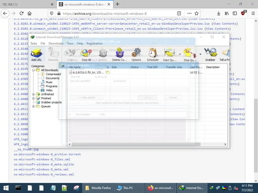This screenshot has height=193, width=258.
Task: Collapse the All Downloads category tree
Action: [34, 70]
